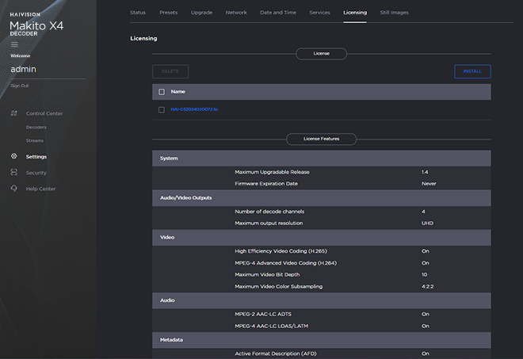Toggle the select-all checkbox beside Name

pyautogui.click(x=162, y=92)
